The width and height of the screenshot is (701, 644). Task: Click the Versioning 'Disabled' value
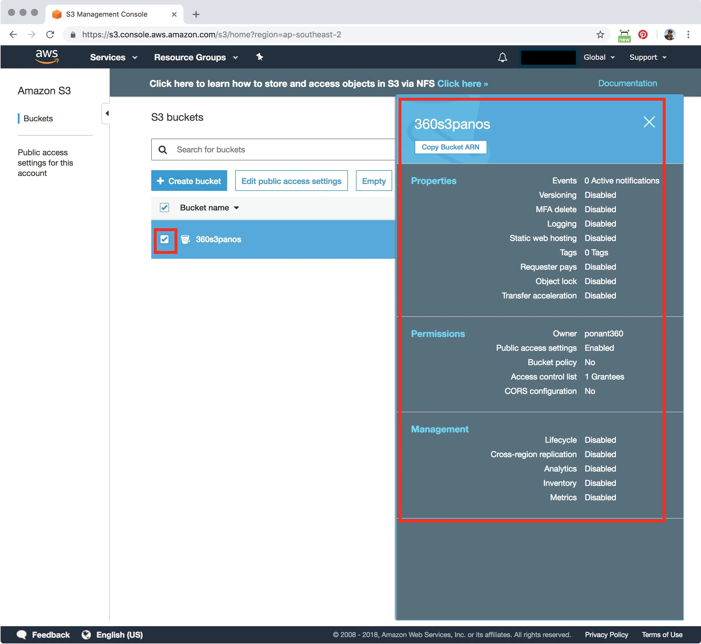click(x=600, y=195)
